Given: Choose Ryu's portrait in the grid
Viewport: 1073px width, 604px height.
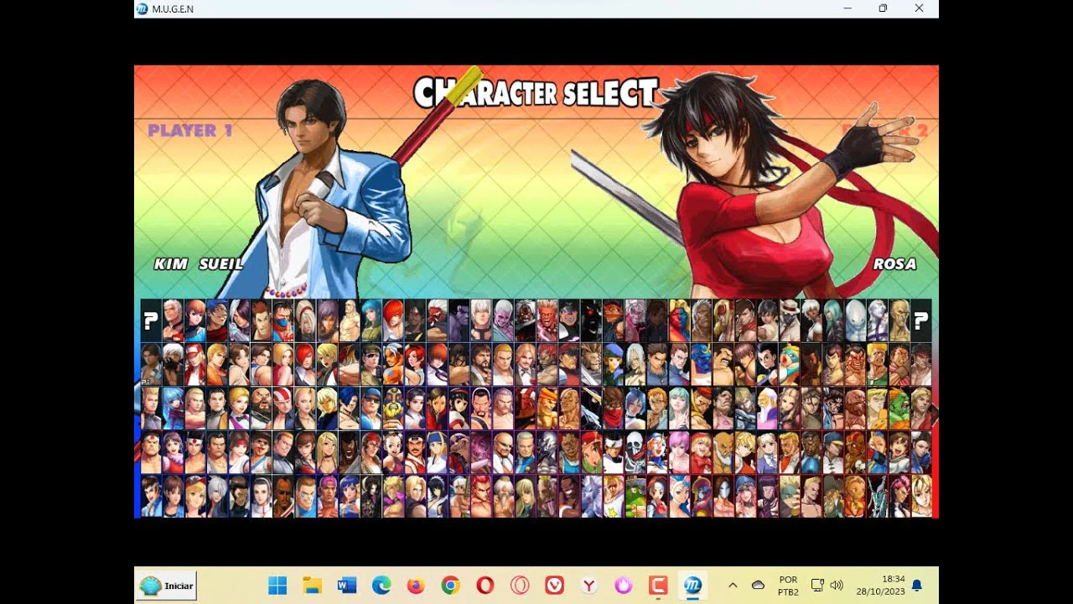Looking at the screenshot, I should tap(920, 364).
